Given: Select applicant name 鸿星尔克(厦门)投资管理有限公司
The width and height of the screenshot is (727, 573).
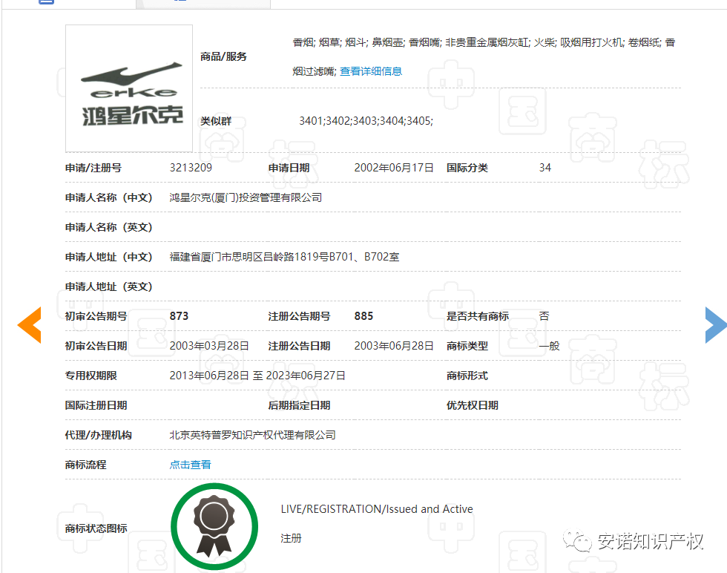Looking at the screenshot, I should (246, 197).
